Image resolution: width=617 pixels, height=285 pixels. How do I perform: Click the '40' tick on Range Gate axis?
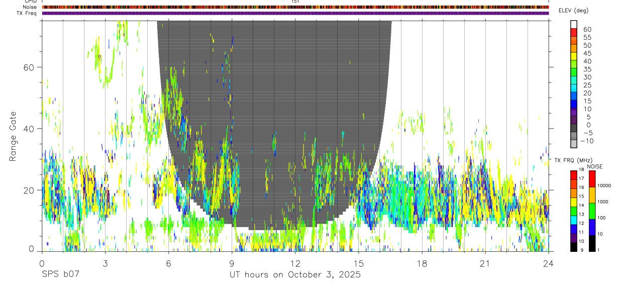pos(29,129)
